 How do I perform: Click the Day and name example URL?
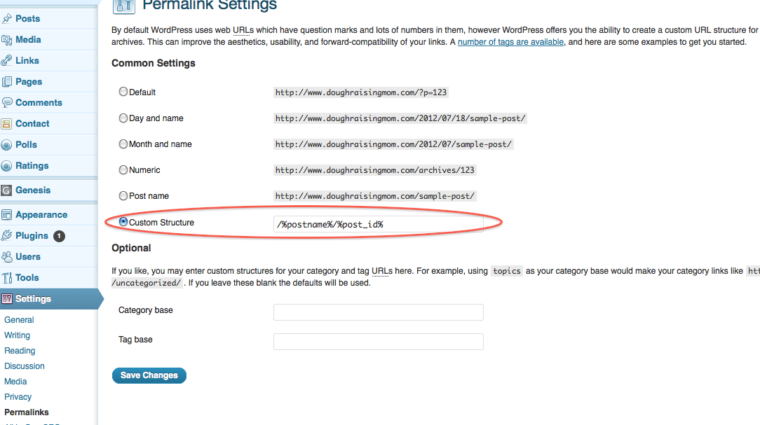tap(400, 118)
